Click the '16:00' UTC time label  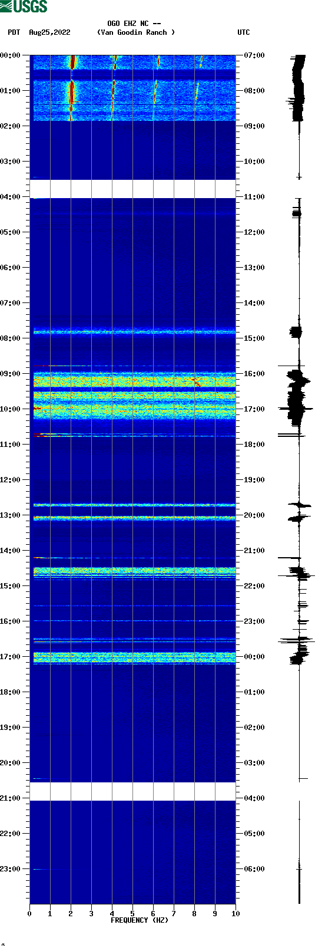[x=254, y=374]
